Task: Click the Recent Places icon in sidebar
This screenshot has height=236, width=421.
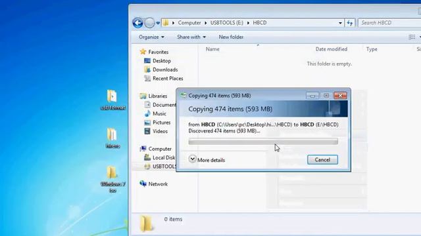Action: [x=147, y=79]
